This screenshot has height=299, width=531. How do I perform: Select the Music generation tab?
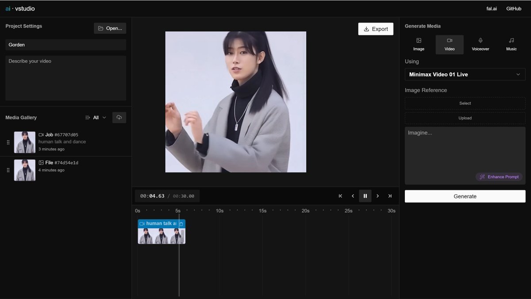point(511,45)
